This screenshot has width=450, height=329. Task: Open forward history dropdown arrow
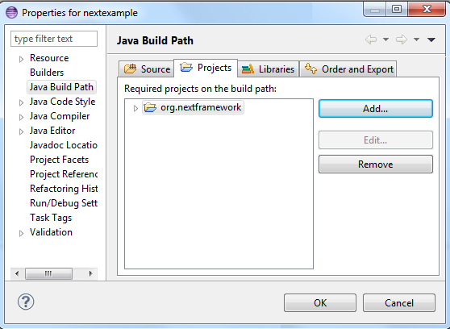(416, 40)
